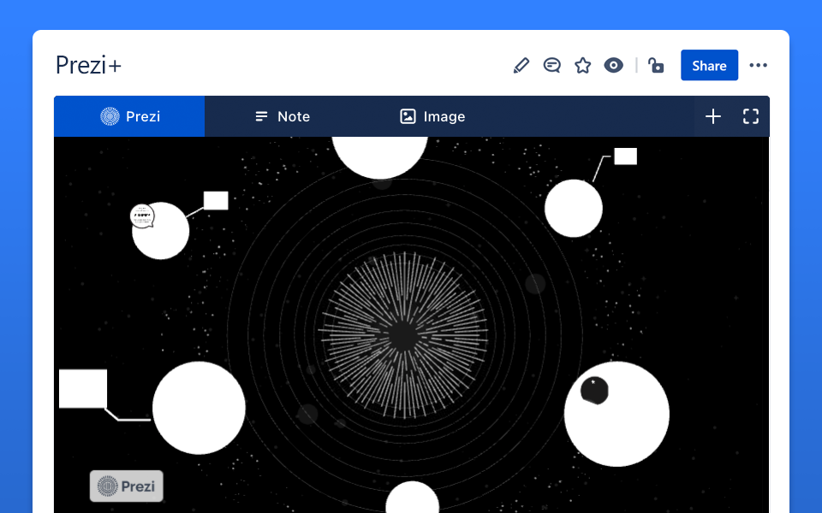Switch to the Note tab

(282, 116)
